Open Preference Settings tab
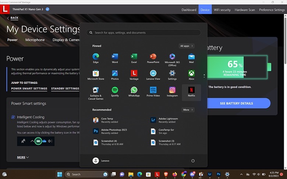Viewport: 287px width, 179px height. tap(272, 10)
